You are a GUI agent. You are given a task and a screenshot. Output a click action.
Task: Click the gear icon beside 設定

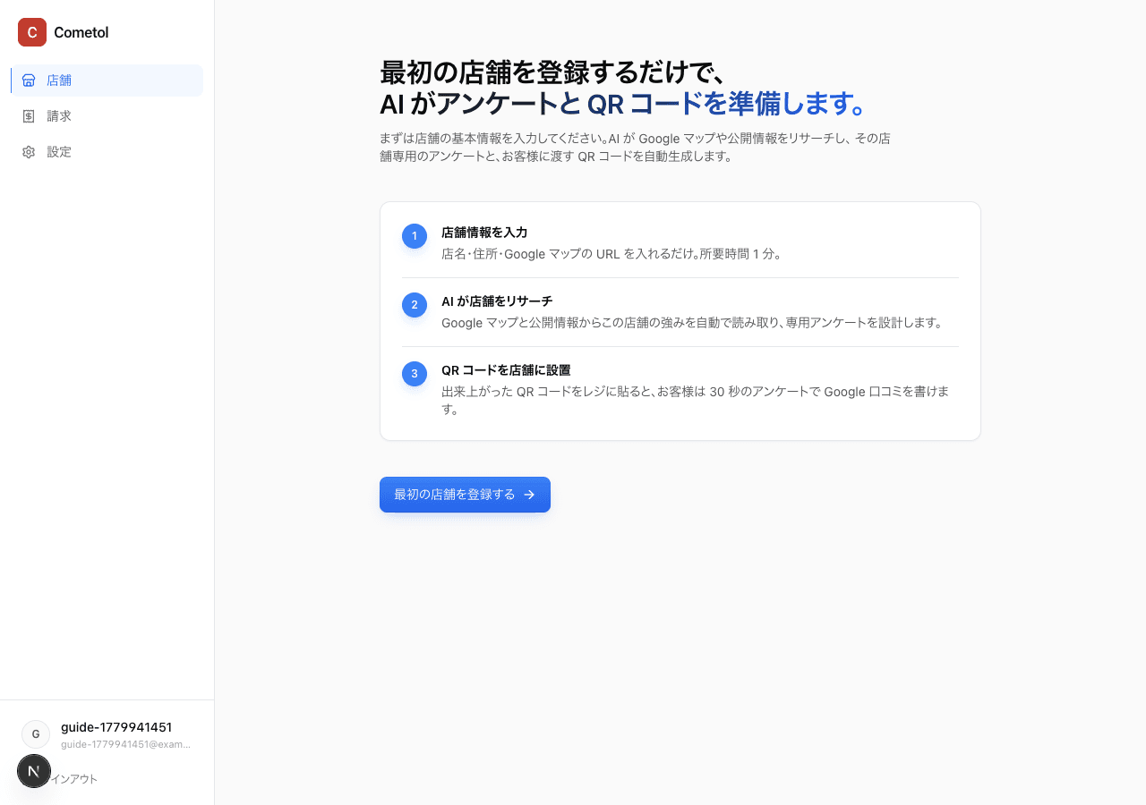(29, 152)
